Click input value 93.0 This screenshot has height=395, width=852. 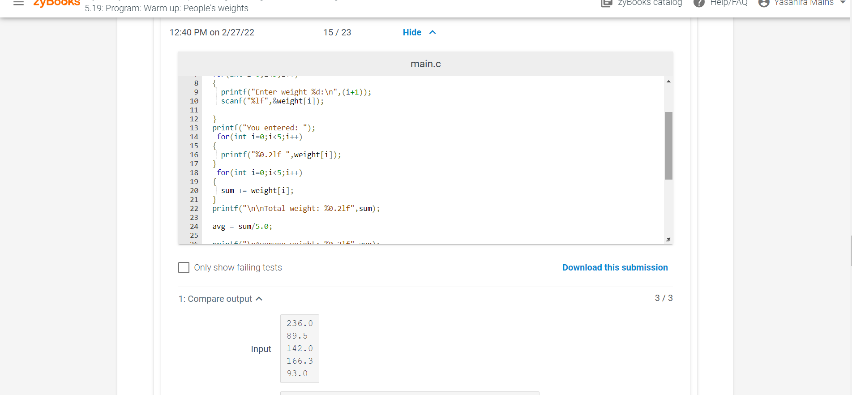(x=297, y=374)
